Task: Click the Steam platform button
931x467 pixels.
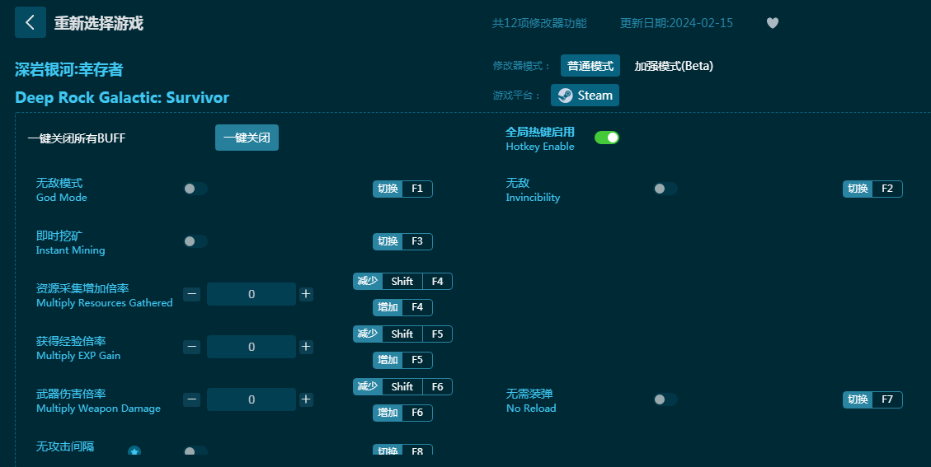Action: (585, 95)
